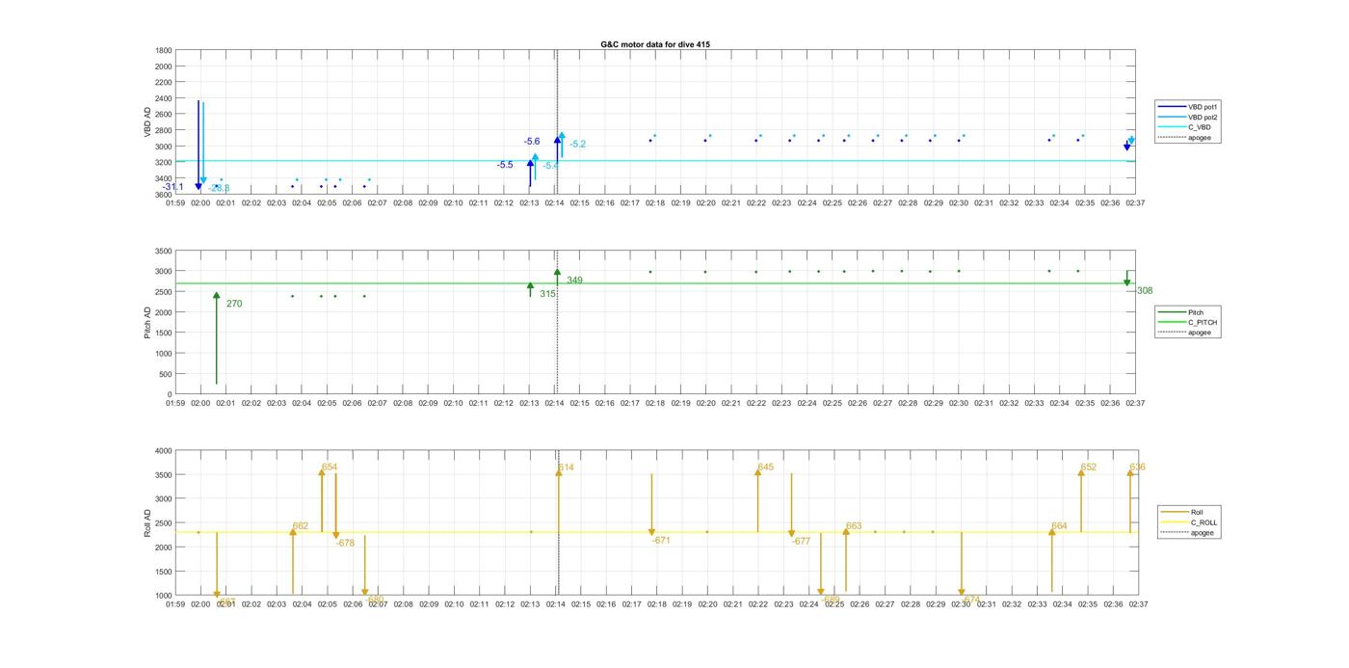1349x668 pixels.
Task: Click the "270" pitch data label
Action: 234,304
